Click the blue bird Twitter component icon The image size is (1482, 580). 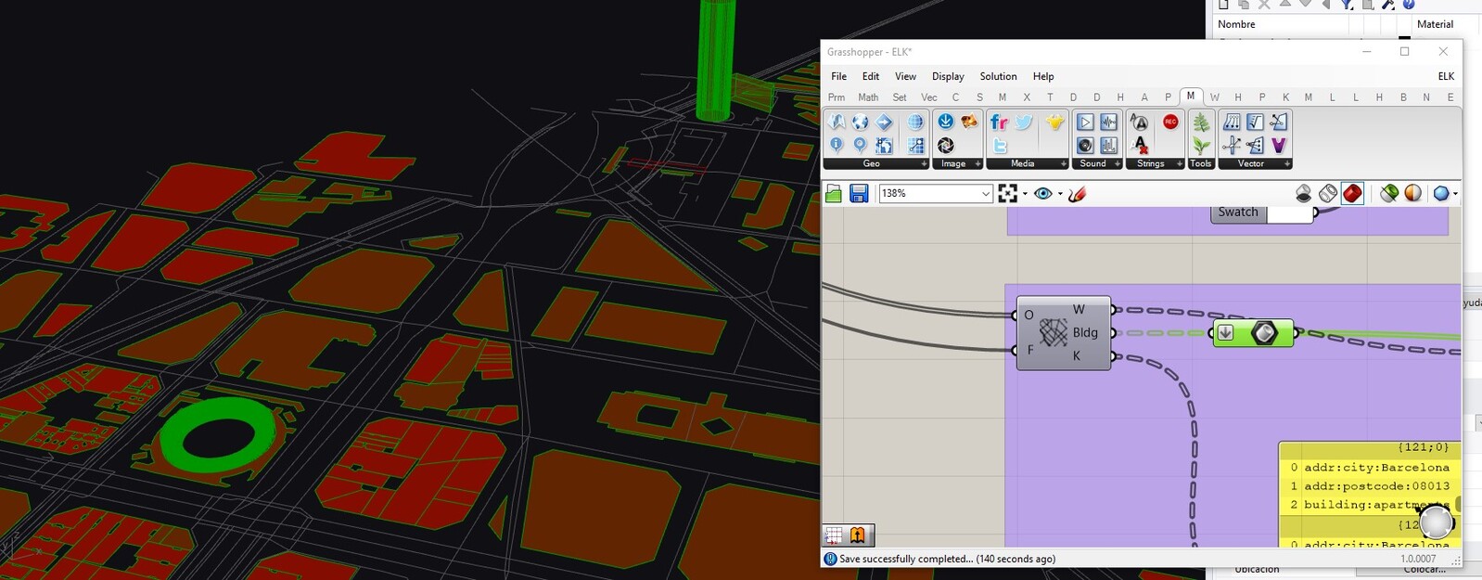[x=1024, y=122]
